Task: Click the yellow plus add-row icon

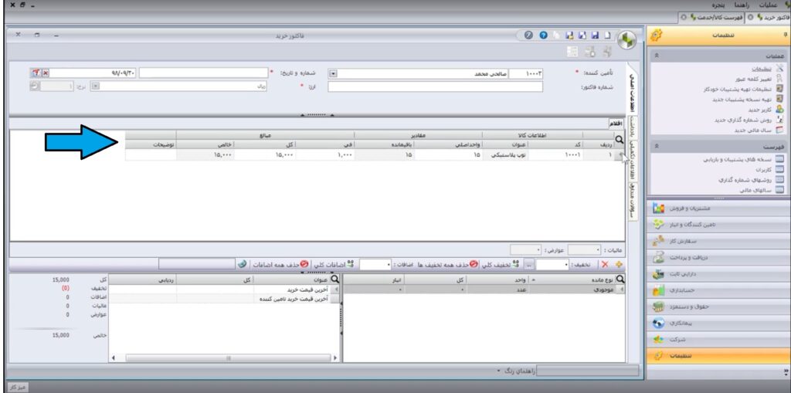Action: point(620,264)
